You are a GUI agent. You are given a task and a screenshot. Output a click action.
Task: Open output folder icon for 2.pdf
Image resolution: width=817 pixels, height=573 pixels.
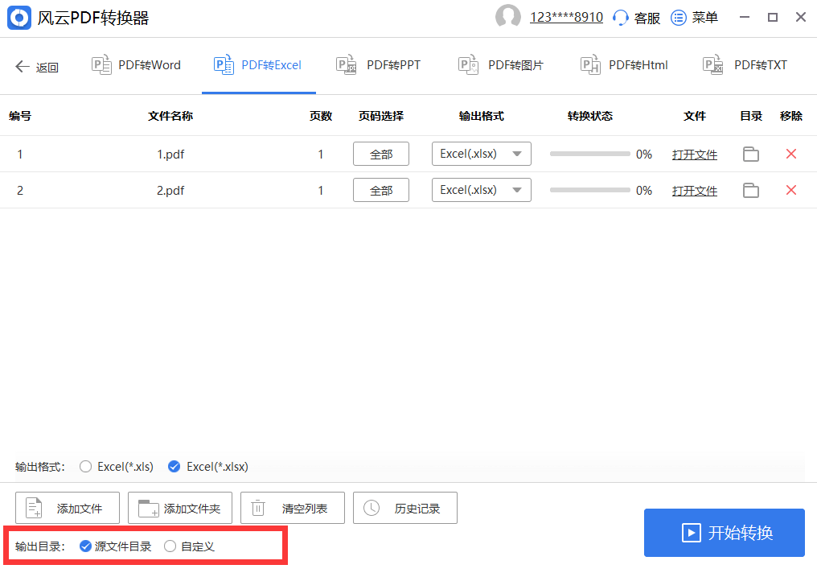tap(751, 190)
